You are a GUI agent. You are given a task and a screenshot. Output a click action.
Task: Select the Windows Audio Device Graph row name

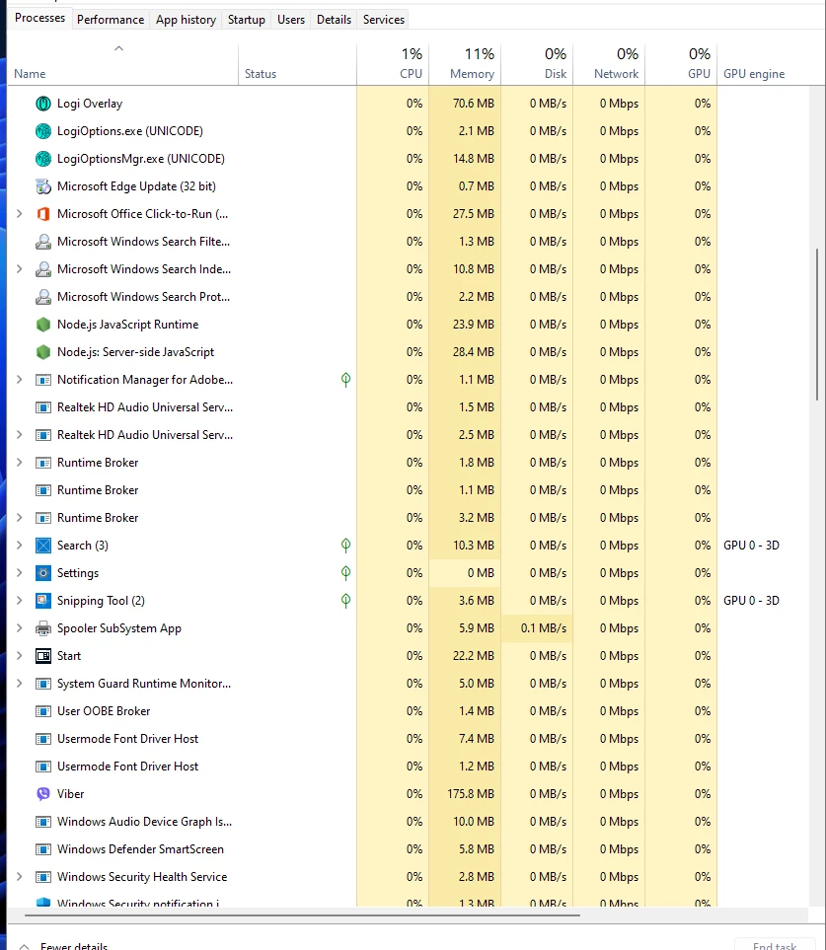(144, 822)
